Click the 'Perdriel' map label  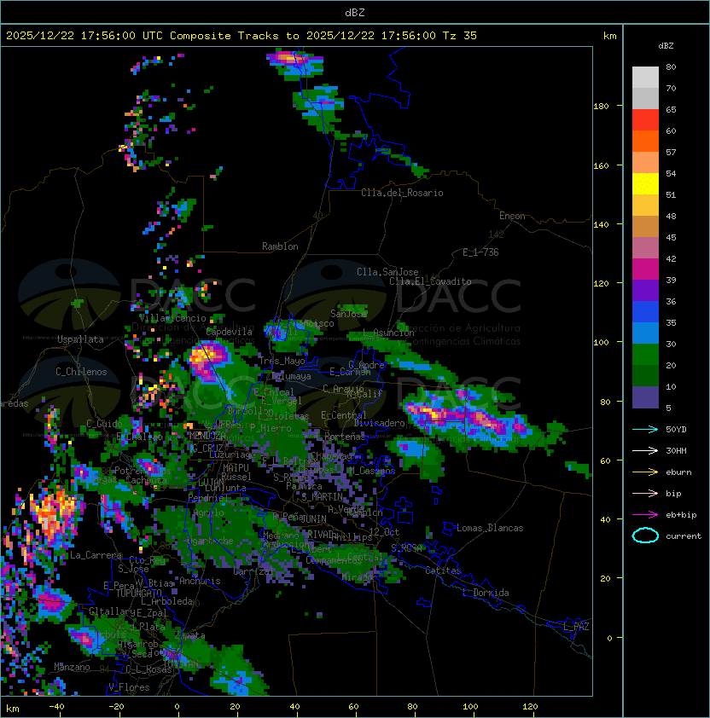tap(208, 497)
